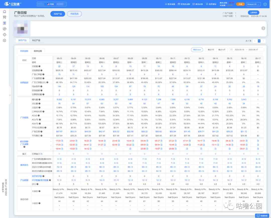Select the last 14 days range
The image size is (271, 218).
point(222,50)
